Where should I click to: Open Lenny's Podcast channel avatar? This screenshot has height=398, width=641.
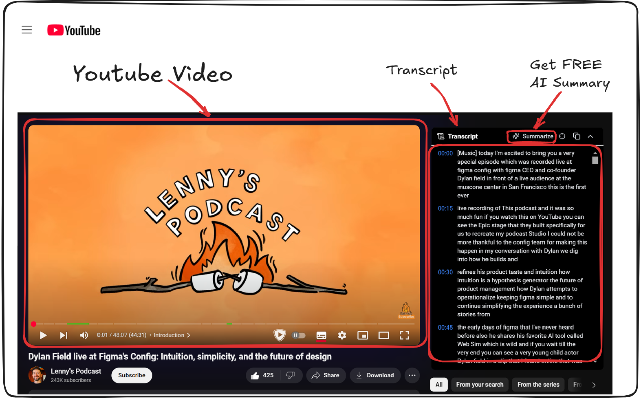click(37, 375)
